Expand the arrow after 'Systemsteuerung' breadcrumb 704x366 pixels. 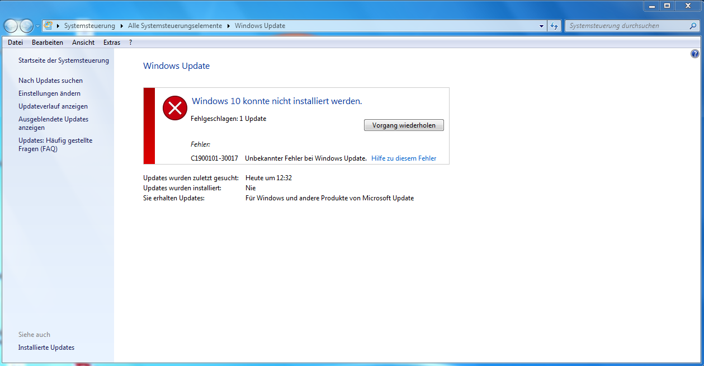121,26
